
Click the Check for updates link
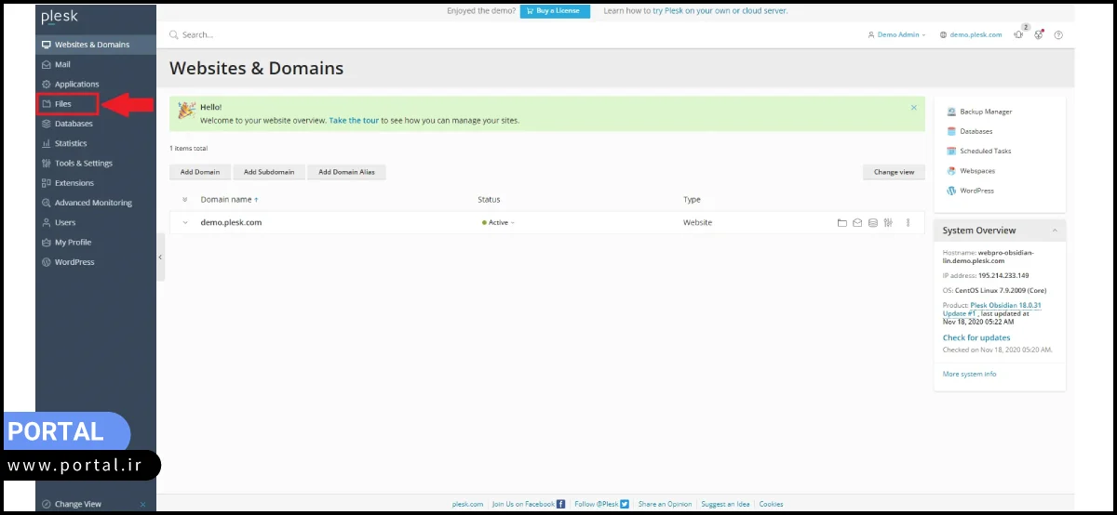tap(976, 338)
